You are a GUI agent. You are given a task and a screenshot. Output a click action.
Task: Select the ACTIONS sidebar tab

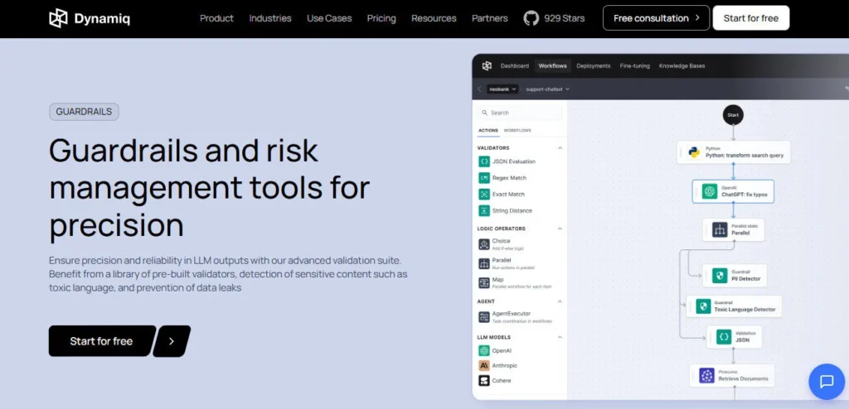488,130
